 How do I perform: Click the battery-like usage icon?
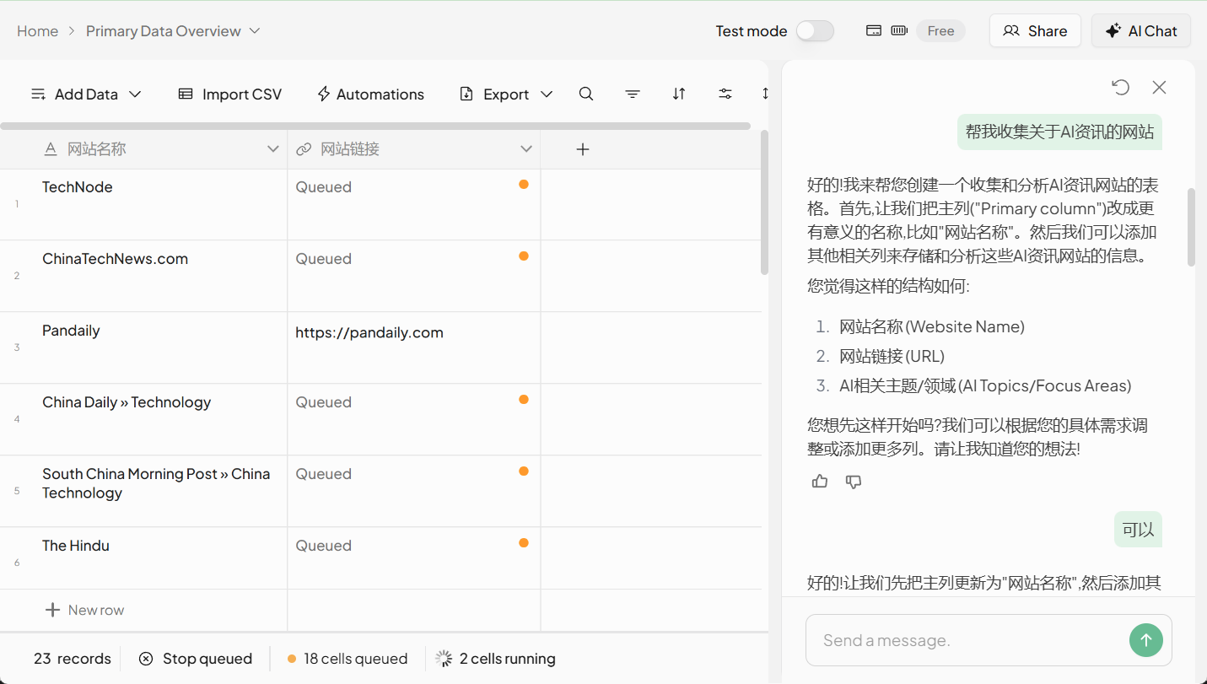899,30
